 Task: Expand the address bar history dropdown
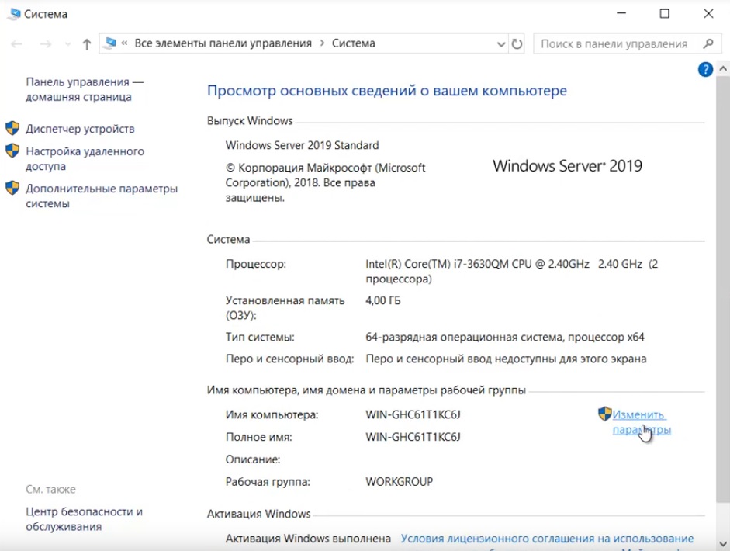point(500,43)
